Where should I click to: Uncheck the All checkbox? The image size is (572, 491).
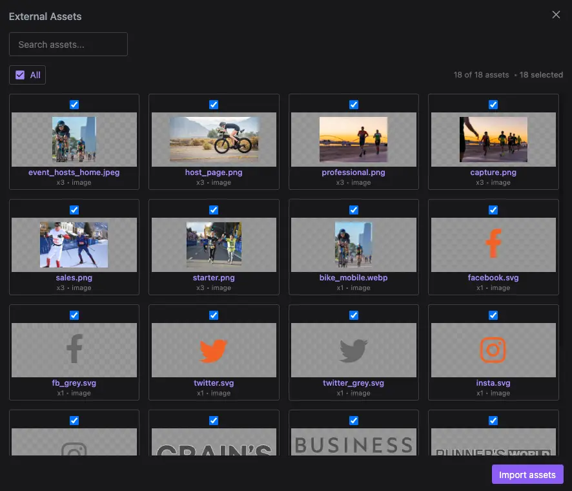coord(19,74)
